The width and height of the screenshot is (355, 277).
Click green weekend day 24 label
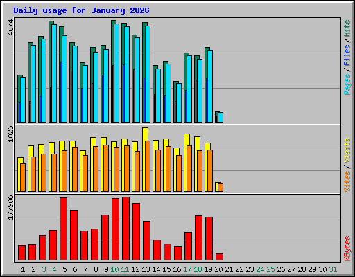point(260,269)
